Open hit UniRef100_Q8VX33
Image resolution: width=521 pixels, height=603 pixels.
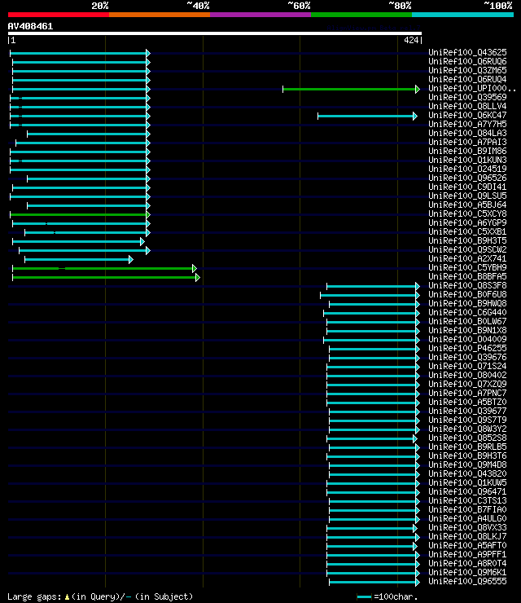[467, 527]
